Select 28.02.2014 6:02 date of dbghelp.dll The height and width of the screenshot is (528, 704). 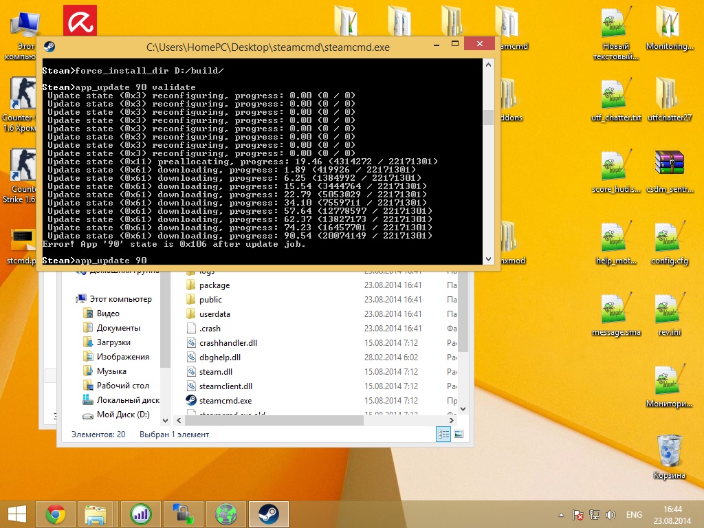(x=390, y=357)
